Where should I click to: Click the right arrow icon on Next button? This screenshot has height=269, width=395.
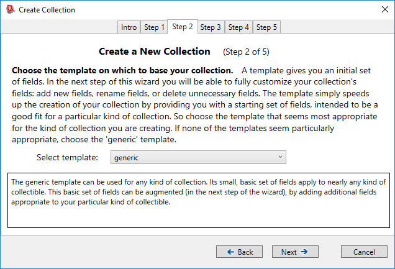304,252
